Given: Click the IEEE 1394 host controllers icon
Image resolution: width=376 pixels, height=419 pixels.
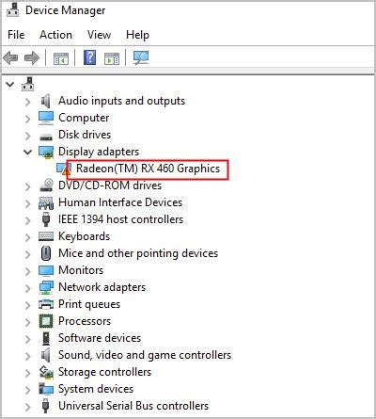Looking at the screenshot, I should click(x=46, y=219).
